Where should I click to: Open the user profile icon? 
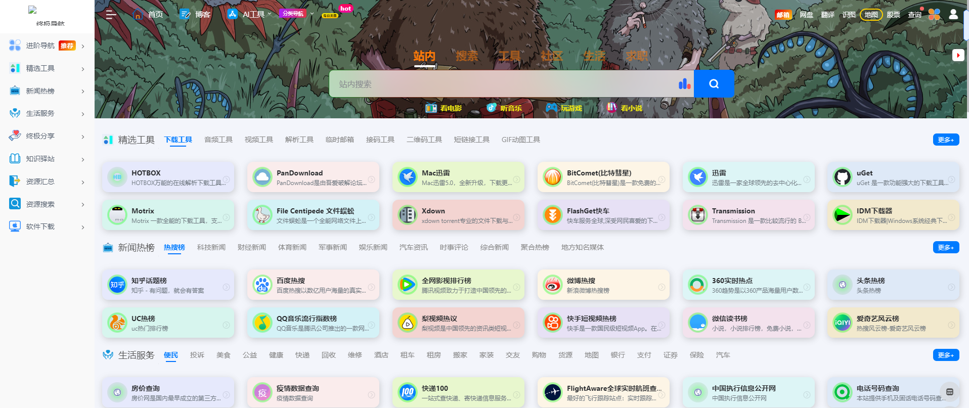point(953,14)
